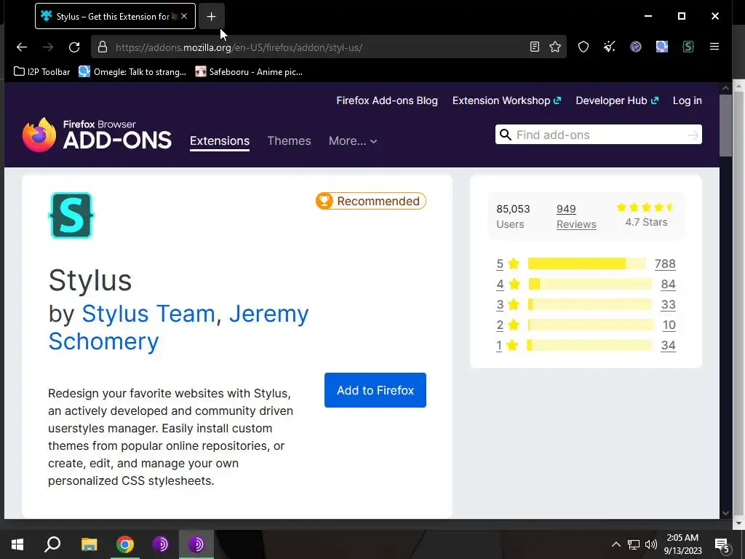The image size is (745, 559).
Task: Expand the More... dropdown menu
Action: coord(353,140)
